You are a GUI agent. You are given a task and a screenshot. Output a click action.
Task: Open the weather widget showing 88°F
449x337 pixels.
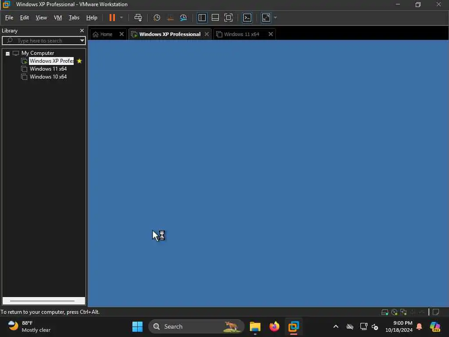tap(29, 326)
